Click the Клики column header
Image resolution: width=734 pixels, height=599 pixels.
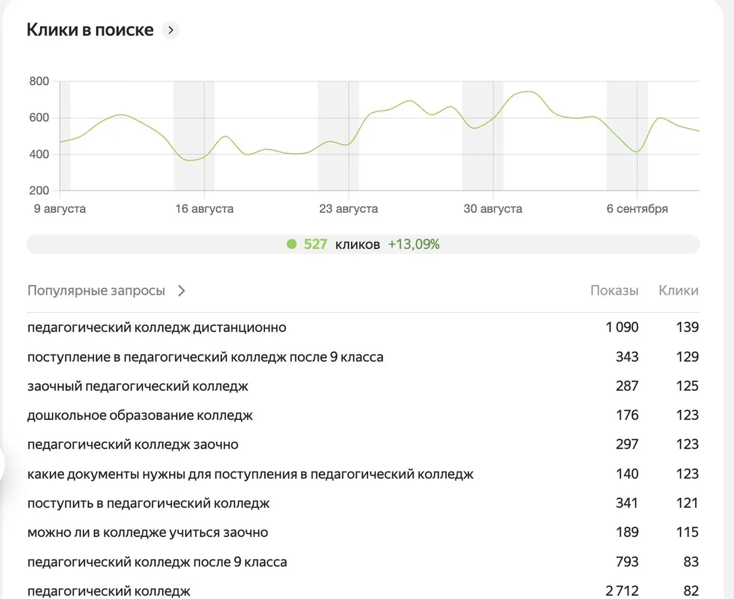click(678, 291)
